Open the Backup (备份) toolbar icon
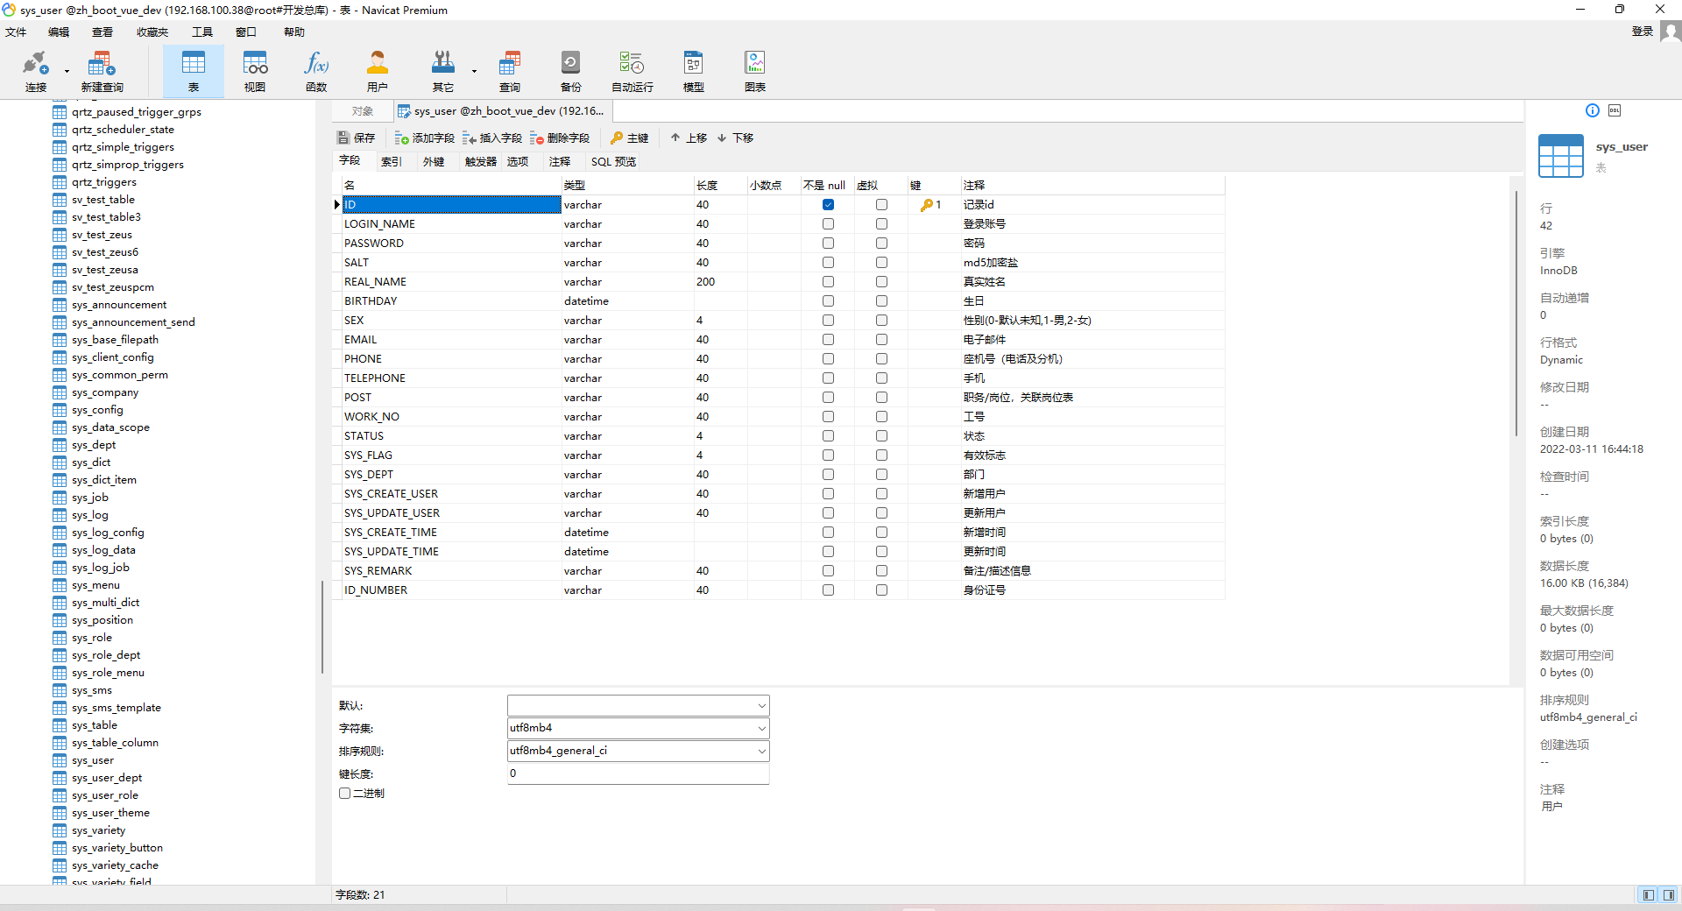Image resolution: width=1682 pixels, height=911 pixels. click(x=570, y=70)
